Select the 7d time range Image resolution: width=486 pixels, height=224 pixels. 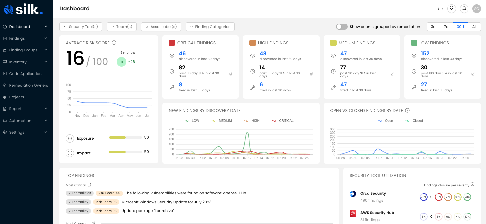pos(446,27)
